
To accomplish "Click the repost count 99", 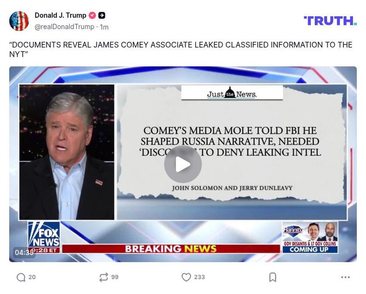I will (x=115, y=277).
